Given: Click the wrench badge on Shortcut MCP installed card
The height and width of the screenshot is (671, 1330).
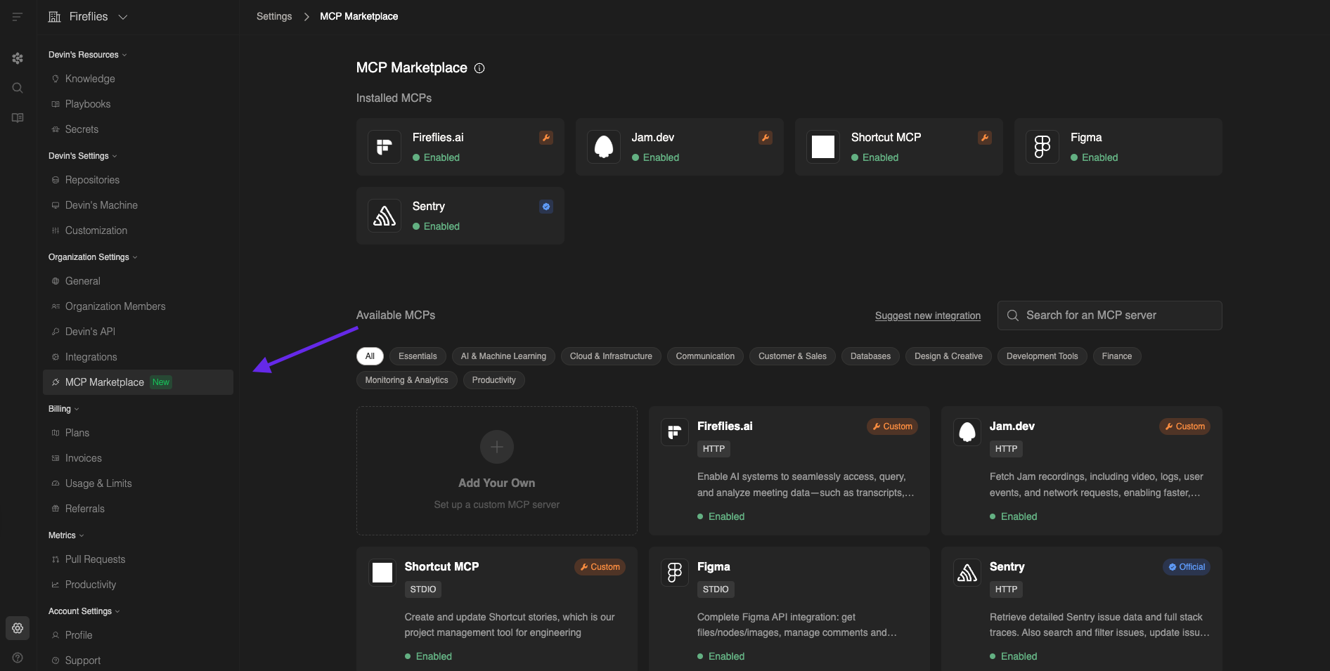Looking at the screenshot, I should [985, 138].
